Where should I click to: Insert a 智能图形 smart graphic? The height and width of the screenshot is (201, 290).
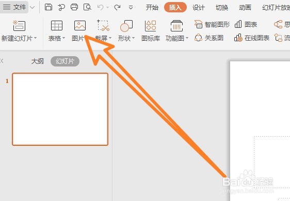point(212,24)
